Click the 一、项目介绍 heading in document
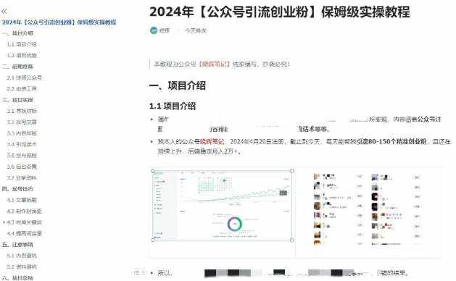The height and width of the screenshot is (281, 456). pos(178,85)
